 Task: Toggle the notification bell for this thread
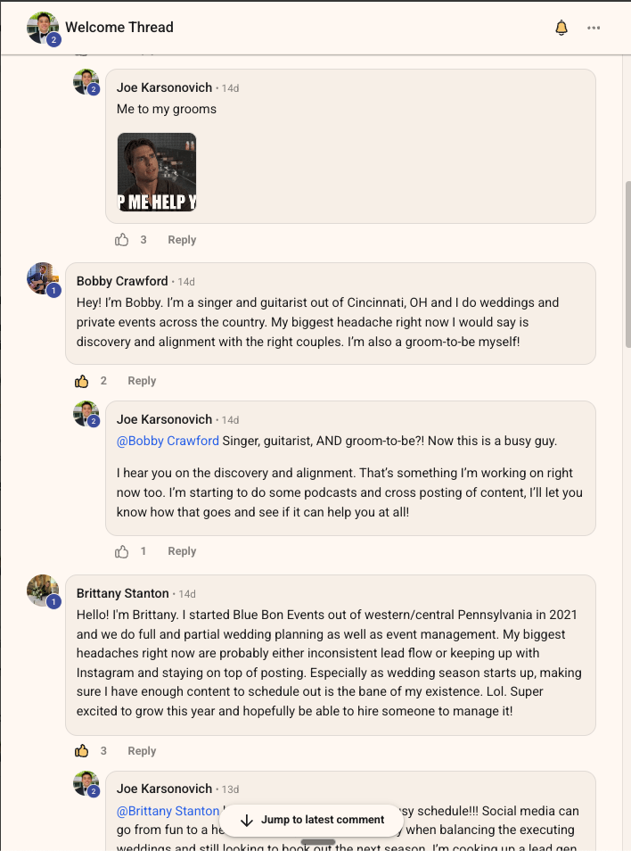(561, 28)
